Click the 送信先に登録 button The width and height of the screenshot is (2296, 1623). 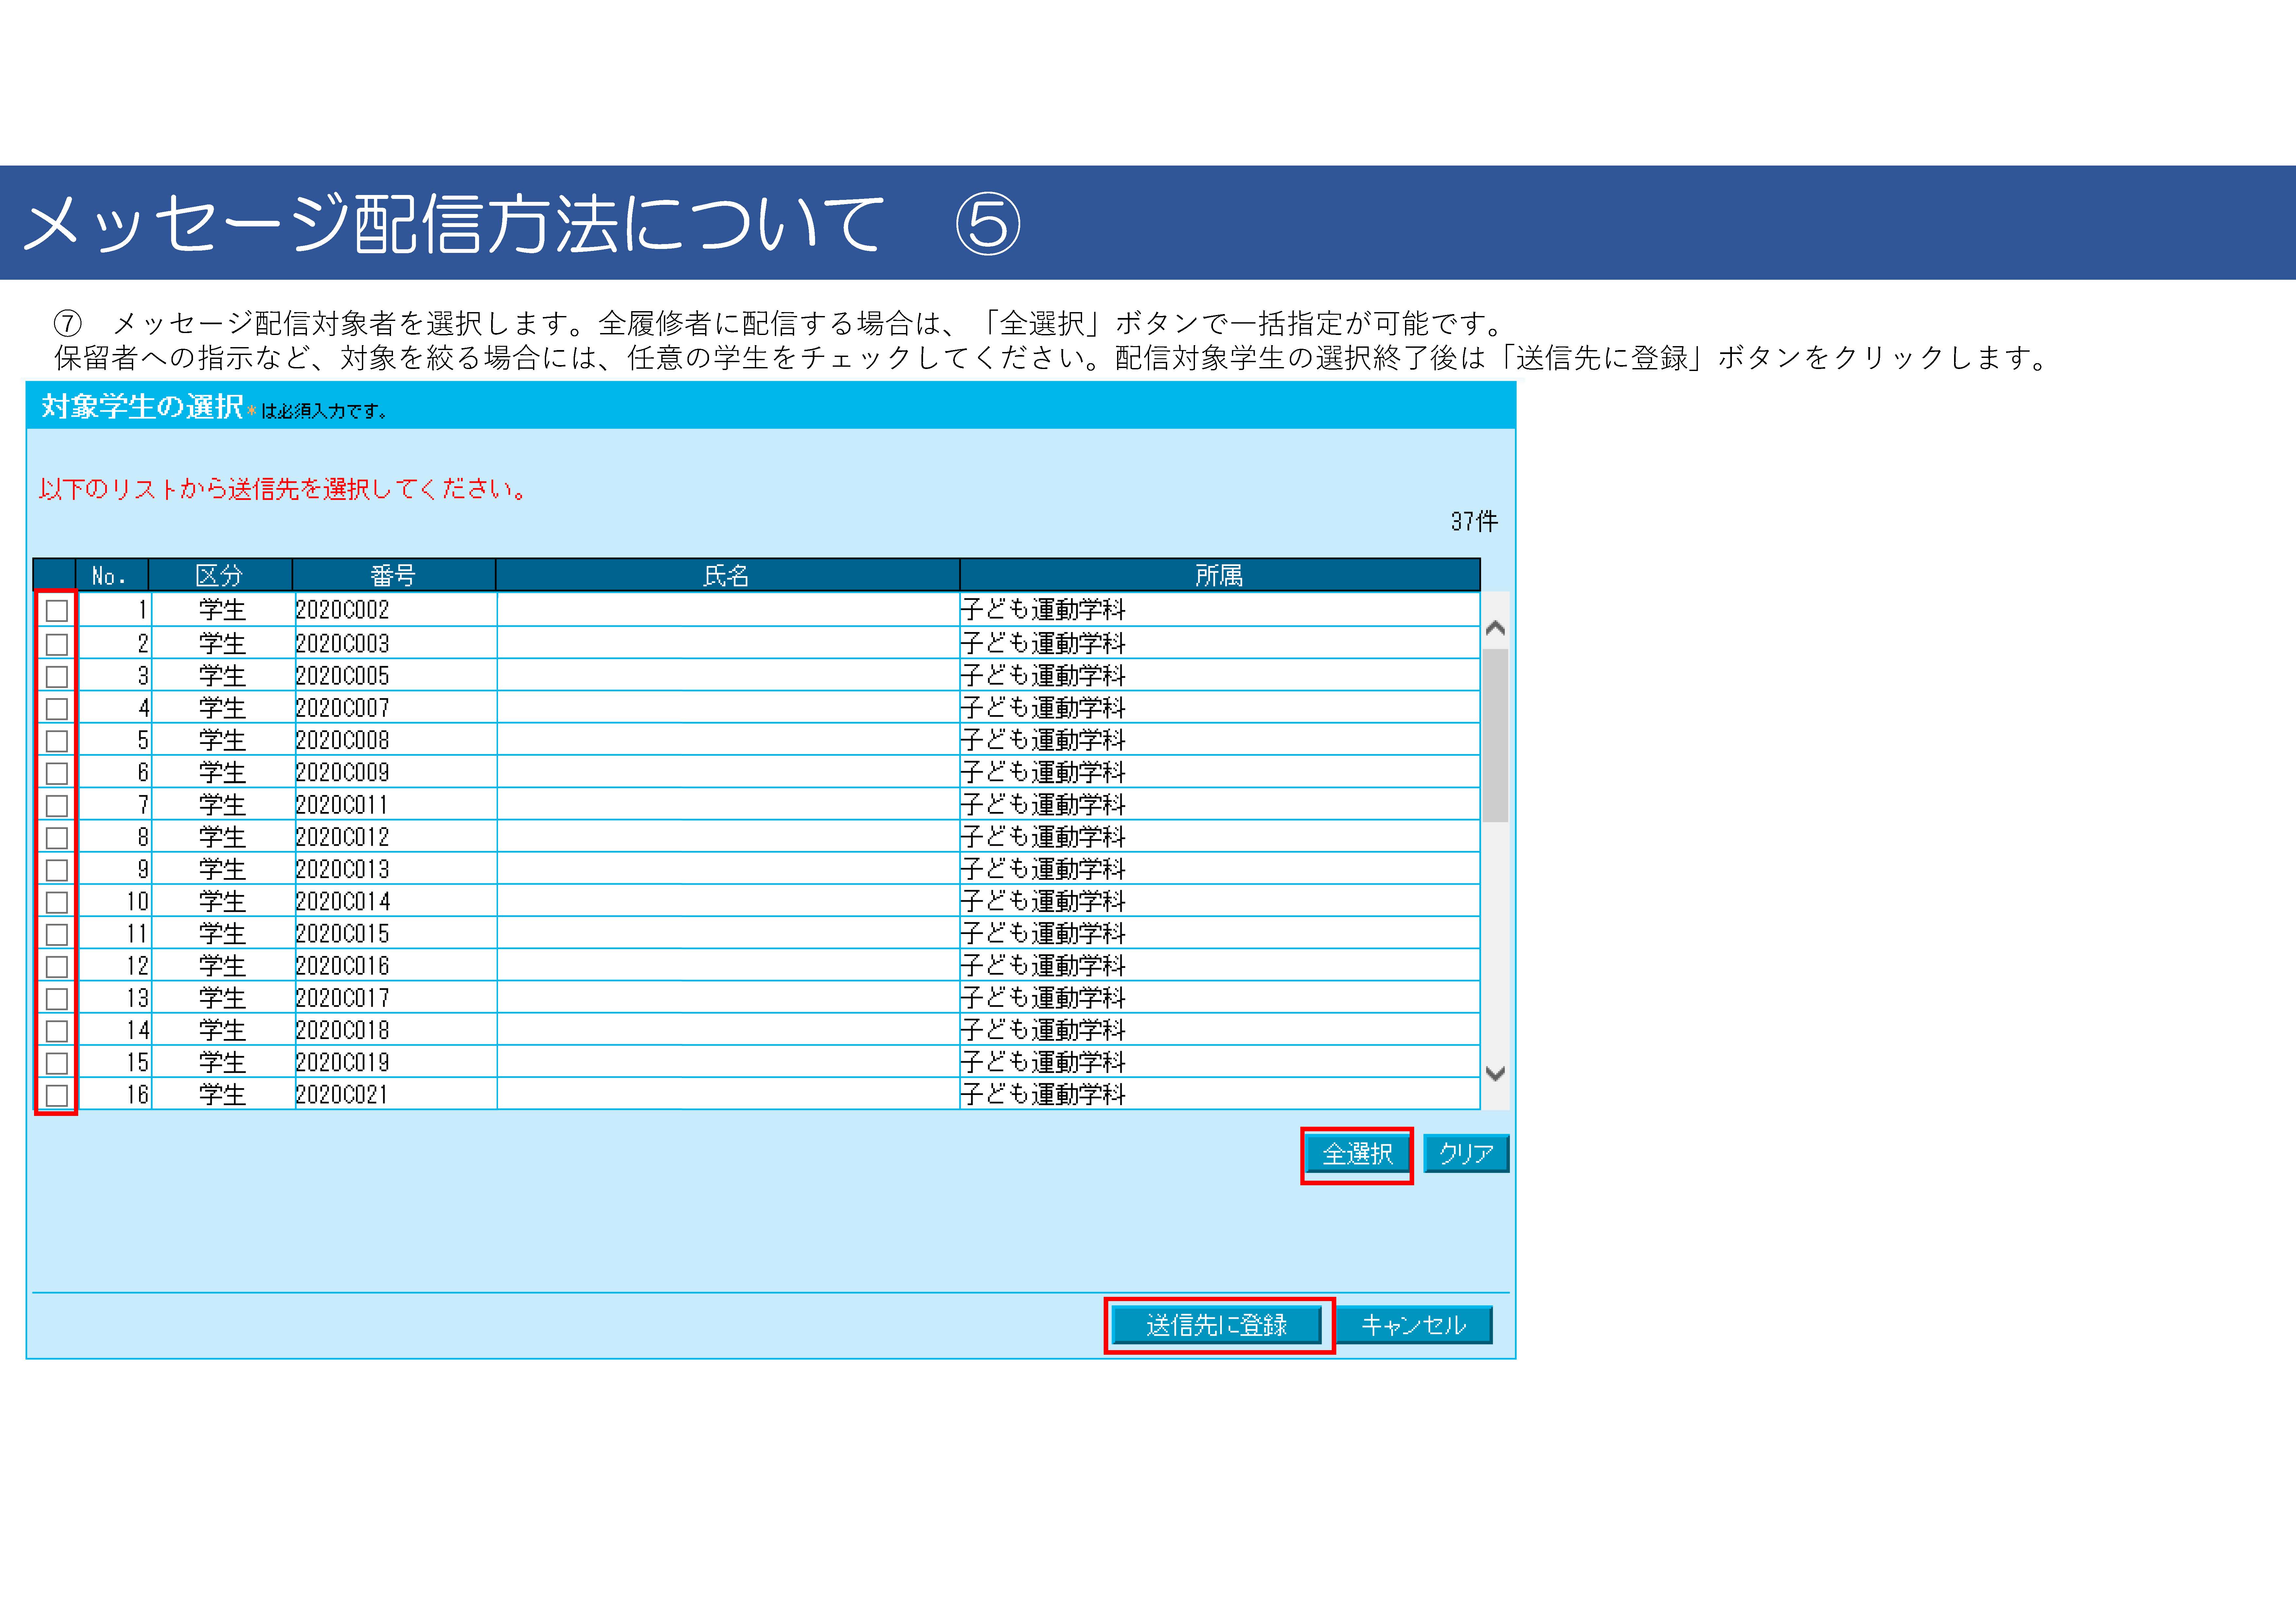point(1217,1325)
